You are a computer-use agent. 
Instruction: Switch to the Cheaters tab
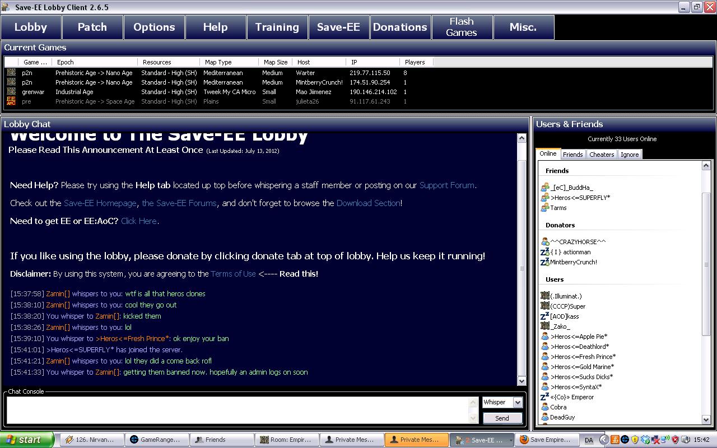click(602, 155)
